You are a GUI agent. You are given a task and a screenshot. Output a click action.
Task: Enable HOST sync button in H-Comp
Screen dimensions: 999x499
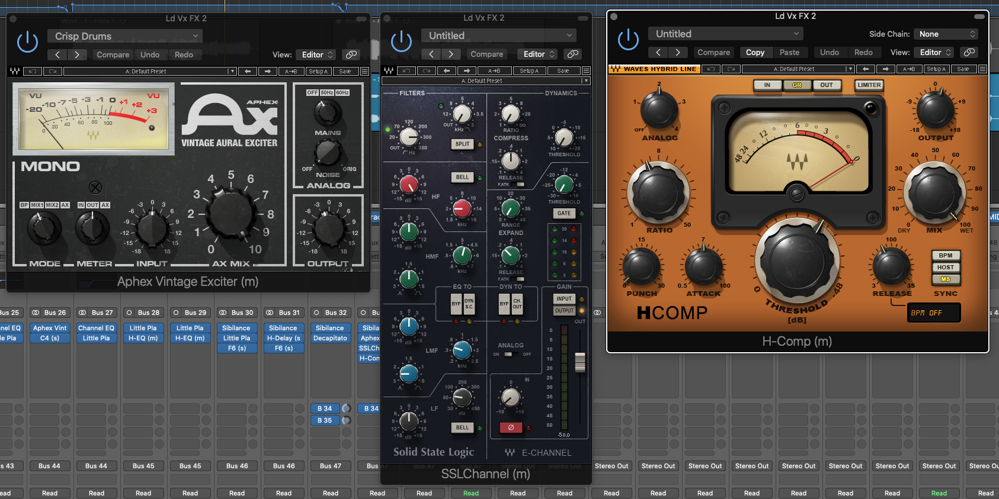(946, 268)
